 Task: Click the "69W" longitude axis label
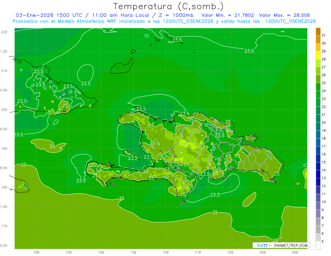(x=263, y=252)
